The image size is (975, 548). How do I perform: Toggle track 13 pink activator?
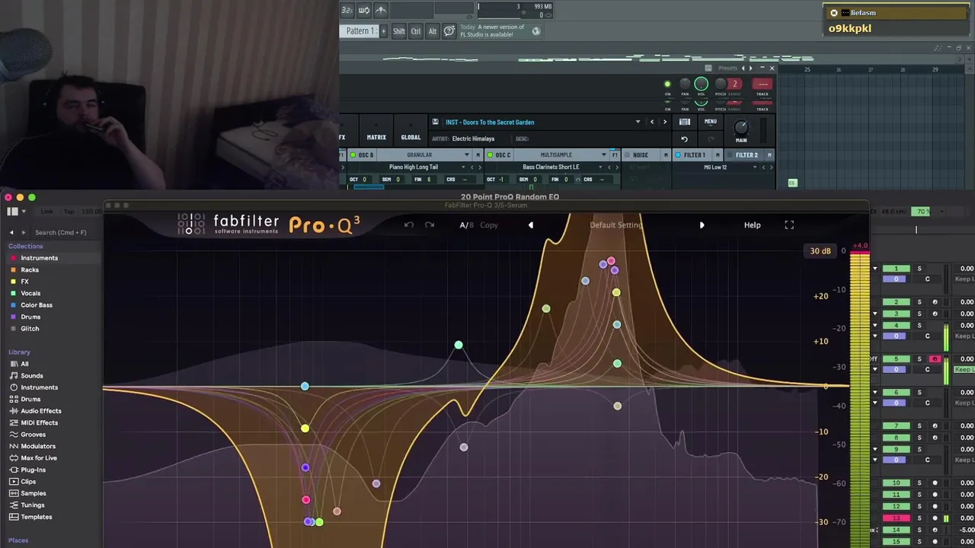click(896, 518)
